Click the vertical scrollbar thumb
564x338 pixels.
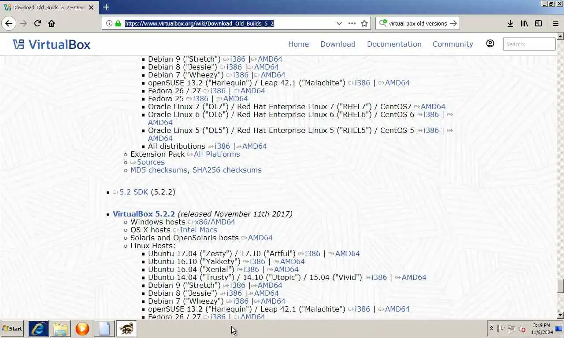560,286
